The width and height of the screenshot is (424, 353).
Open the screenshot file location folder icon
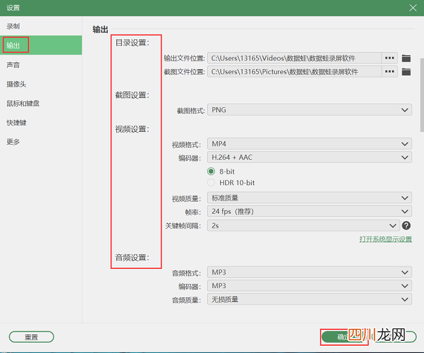pos(406,72)
